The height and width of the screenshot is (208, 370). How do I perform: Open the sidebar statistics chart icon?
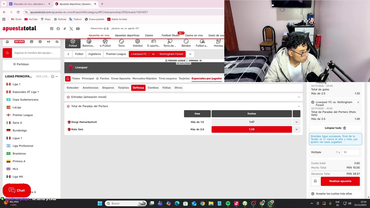[57, 42]
